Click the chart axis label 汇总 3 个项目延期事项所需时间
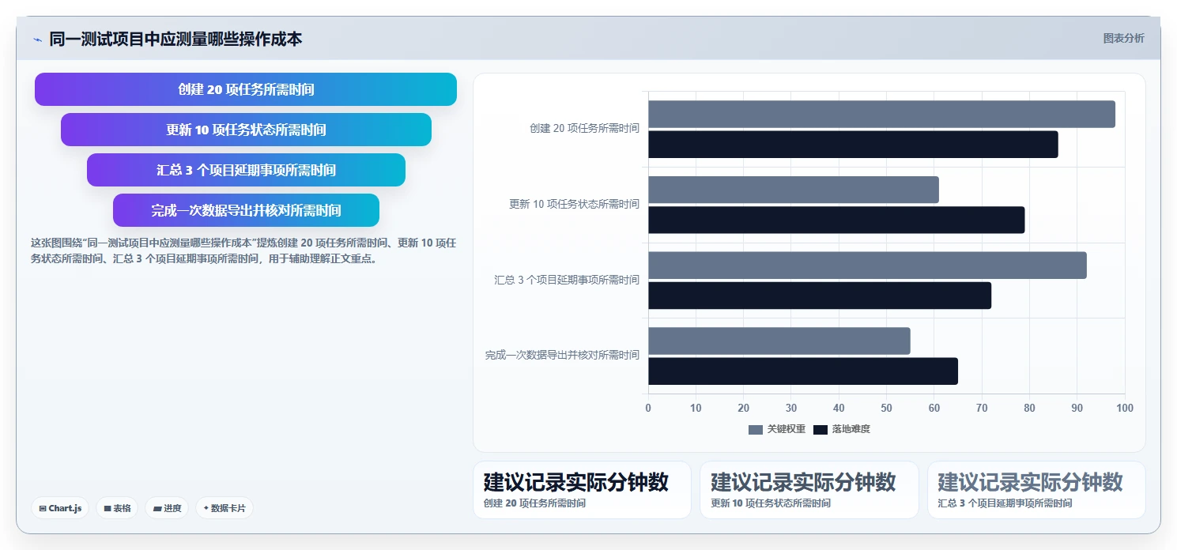This screenshot has width=1177, height=550. [x=567, y=280]
